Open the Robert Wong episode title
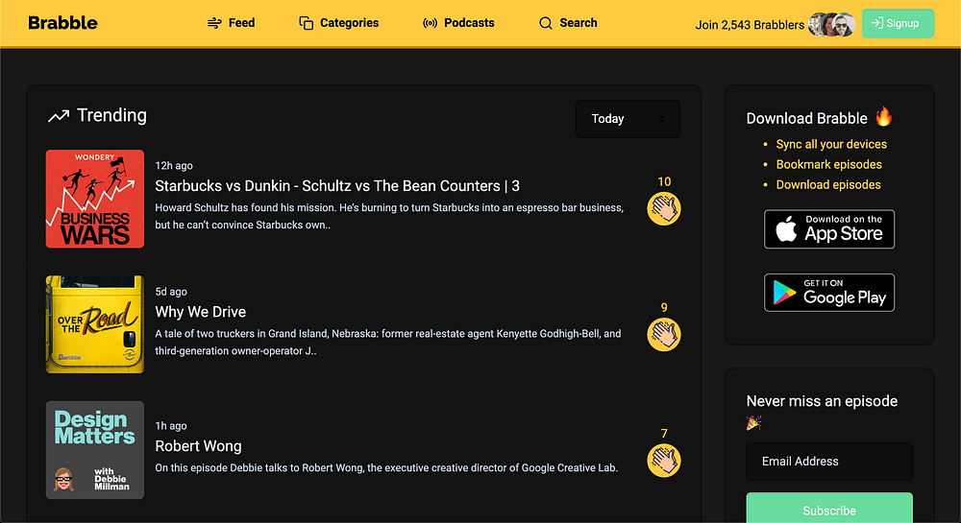This screenshot has height=523, width=961. [x=198, y=446]
